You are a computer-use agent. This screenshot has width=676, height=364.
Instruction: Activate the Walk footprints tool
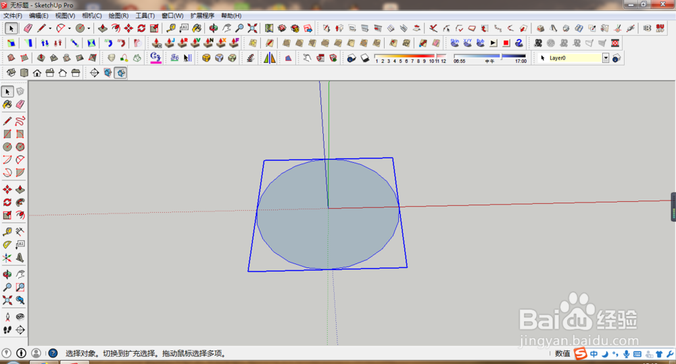7,330
